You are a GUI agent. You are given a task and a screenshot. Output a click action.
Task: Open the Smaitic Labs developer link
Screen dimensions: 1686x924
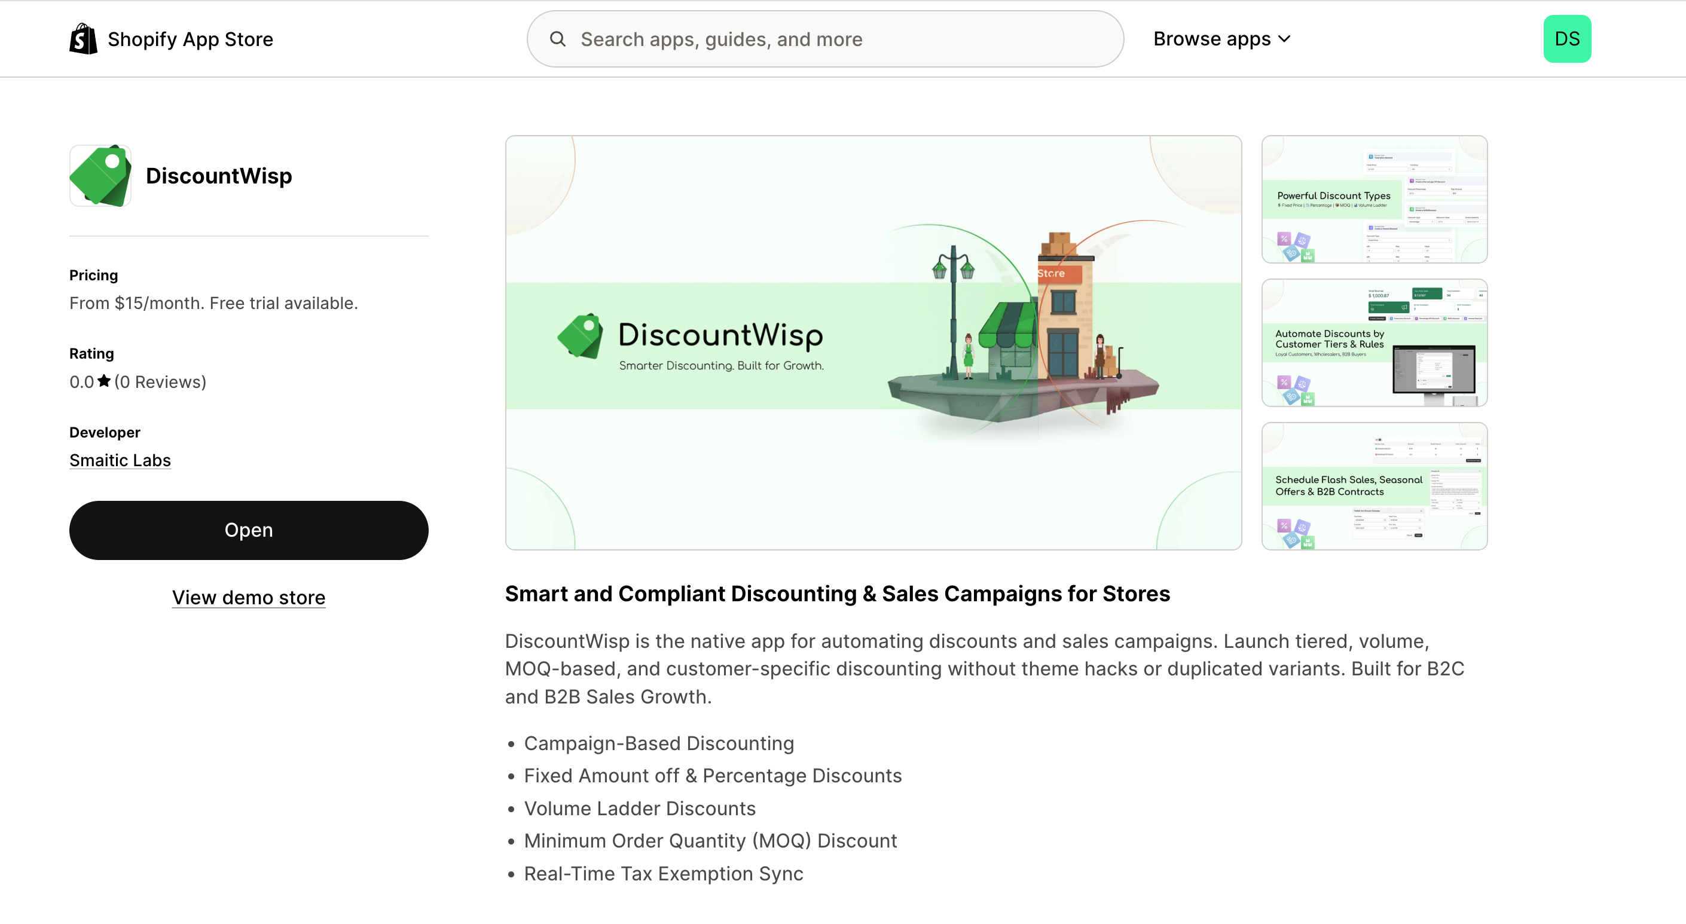click(120, 460)
